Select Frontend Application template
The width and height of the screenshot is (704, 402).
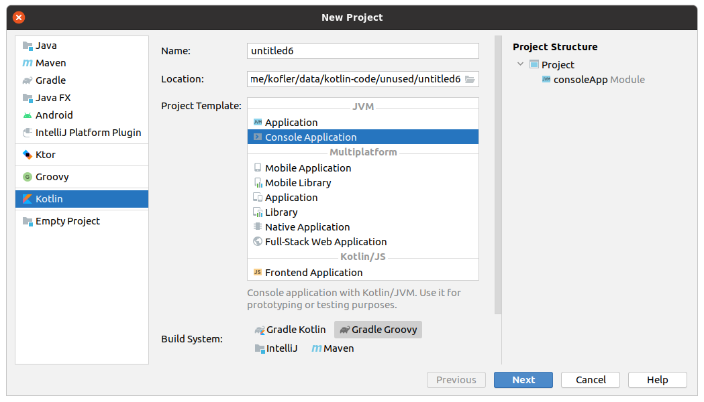coord(363,272)
